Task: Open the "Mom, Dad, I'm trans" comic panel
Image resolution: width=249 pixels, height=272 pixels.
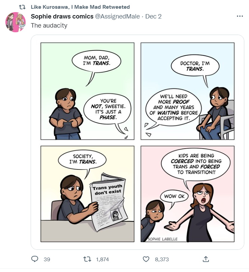Action: click(87, 91)
